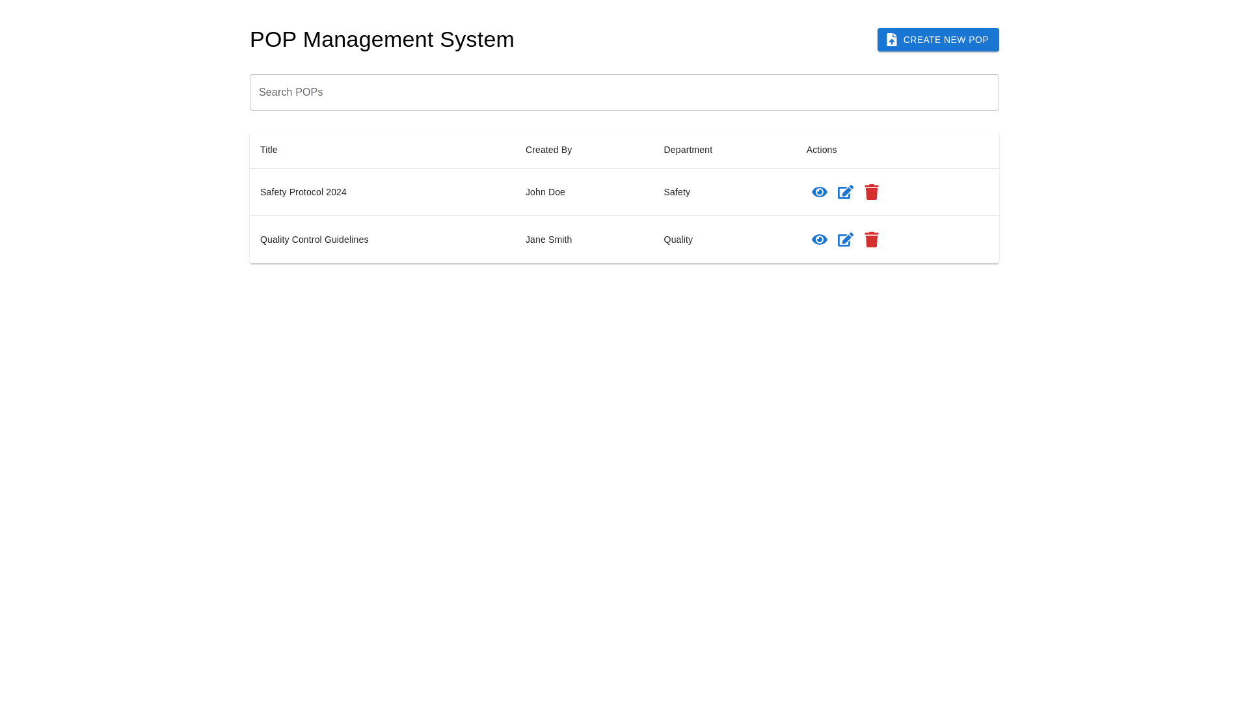Edit the Safety Protocol 2024 entry
1249x703 pixels.
pos(845,192)
